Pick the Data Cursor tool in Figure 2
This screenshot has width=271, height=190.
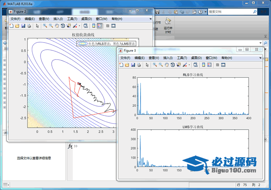coord(69,26)
